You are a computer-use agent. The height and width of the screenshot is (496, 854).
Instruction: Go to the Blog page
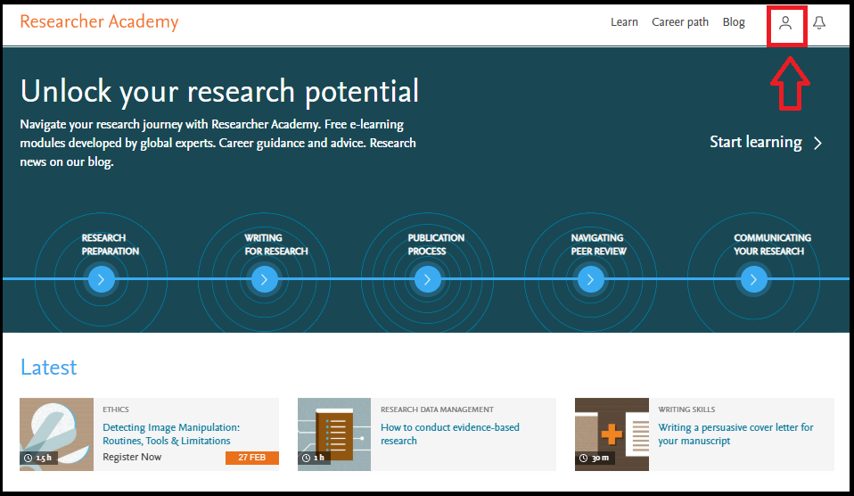(x=734, y=22)
